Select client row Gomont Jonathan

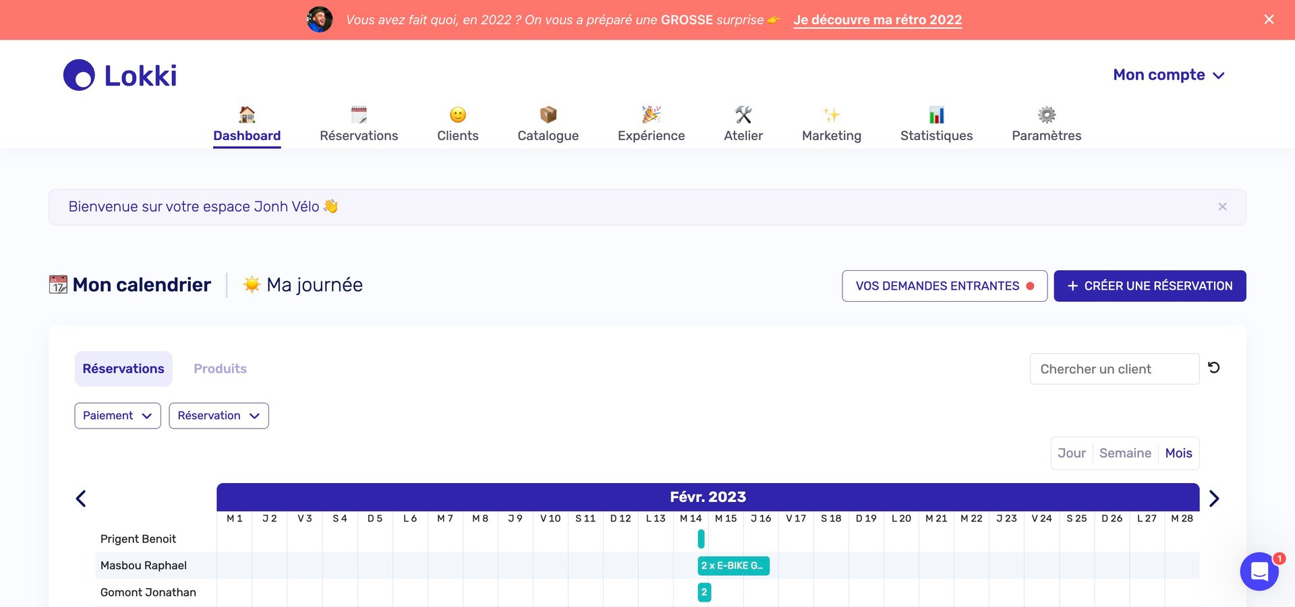(x=148, y=592)
